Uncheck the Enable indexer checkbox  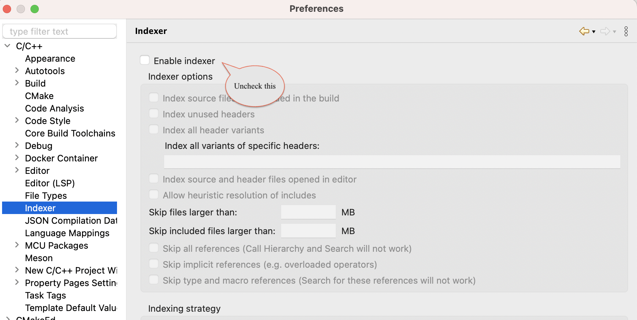coord(145,60)
